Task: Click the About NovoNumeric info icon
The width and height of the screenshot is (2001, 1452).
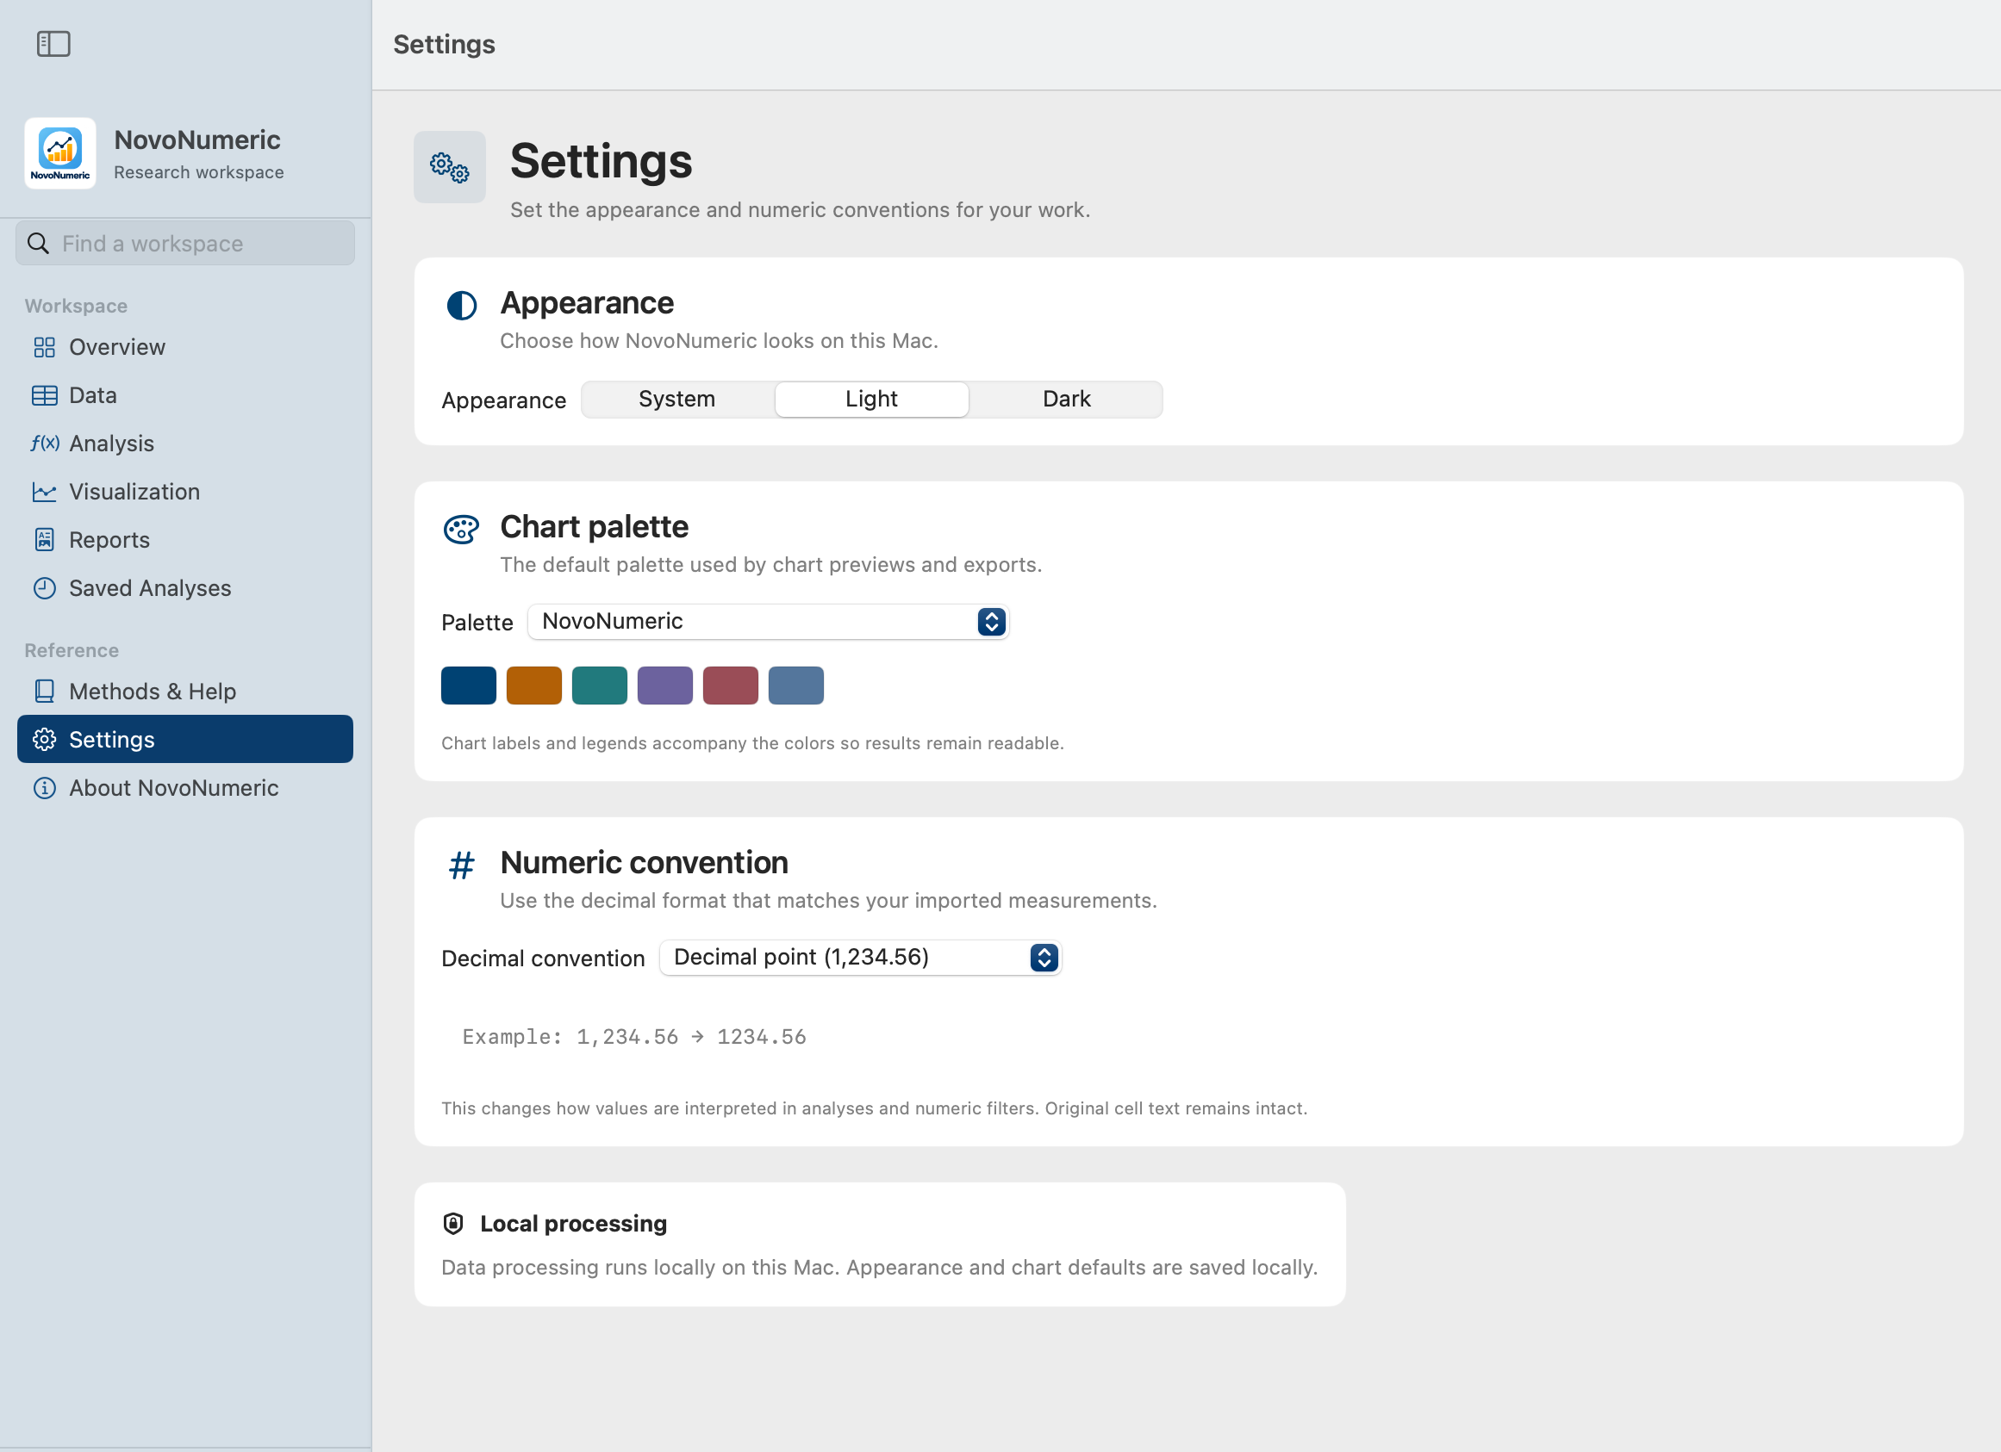Action: pyautogui.click(x=44, y=788)
